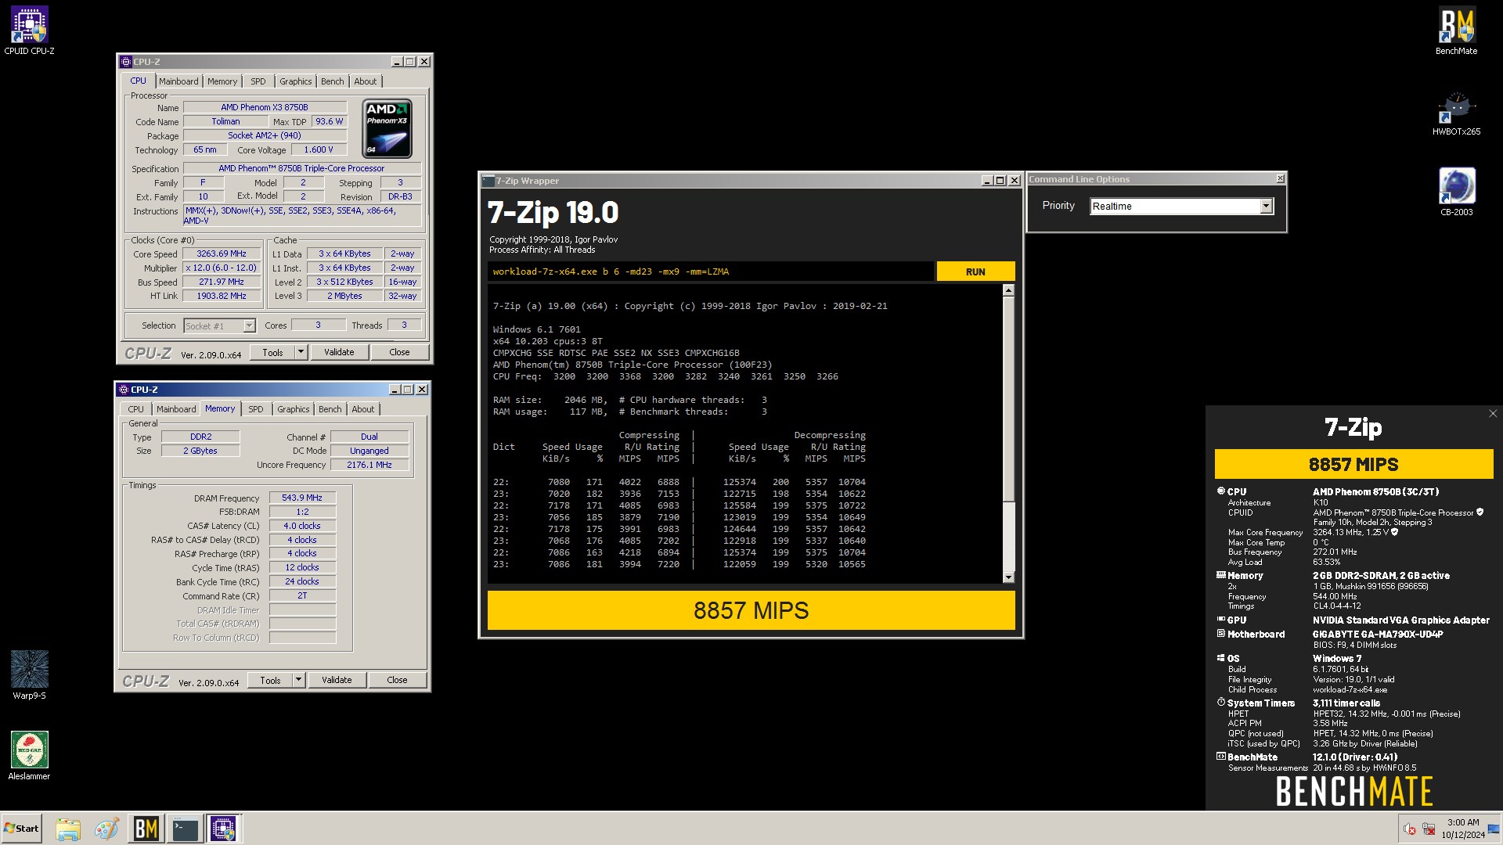Click the Uncore Frequency value 2176.1 MHz
1503x845 pixels.
coord(369,466)
